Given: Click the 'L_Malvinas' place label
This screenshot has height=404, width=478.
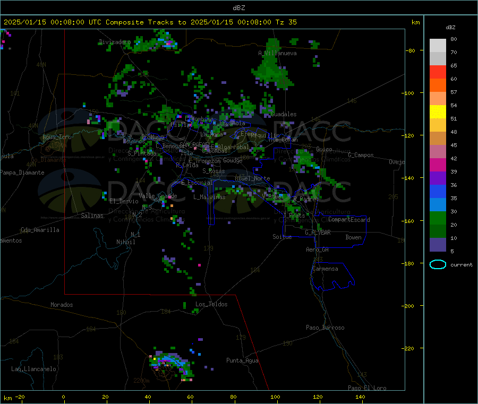Looking at the screenshot, I should (x=209, y=197).
